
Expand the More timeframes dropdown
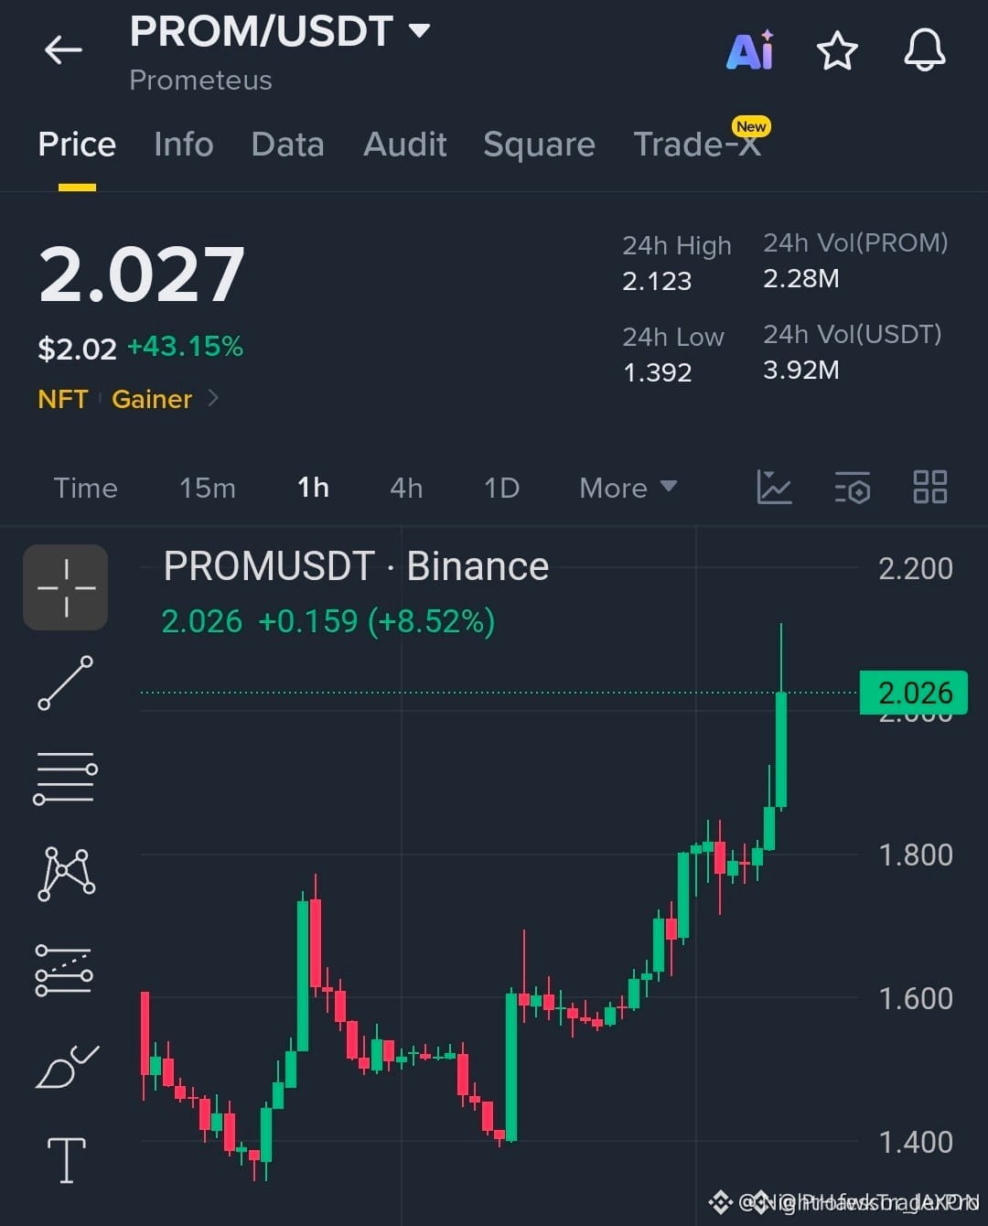pos(628,488)
